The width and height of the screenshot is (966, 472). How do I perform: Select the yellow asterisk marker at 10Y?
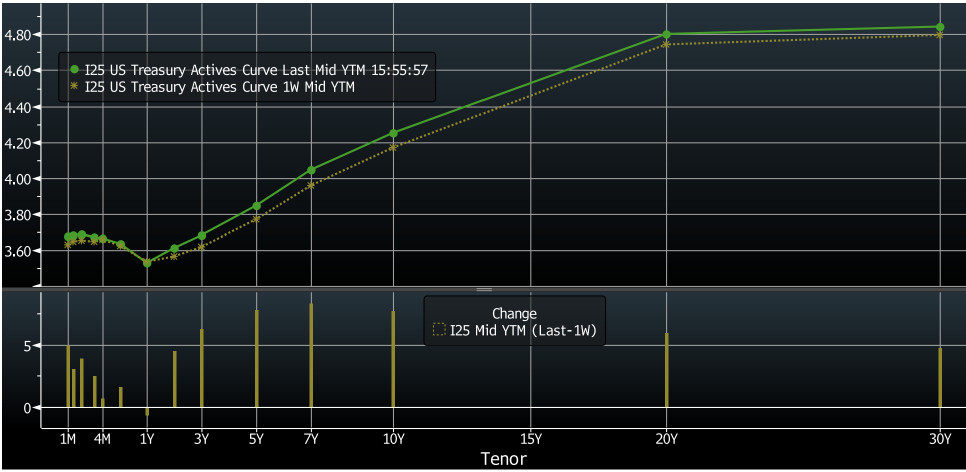[x=393, y=147]
